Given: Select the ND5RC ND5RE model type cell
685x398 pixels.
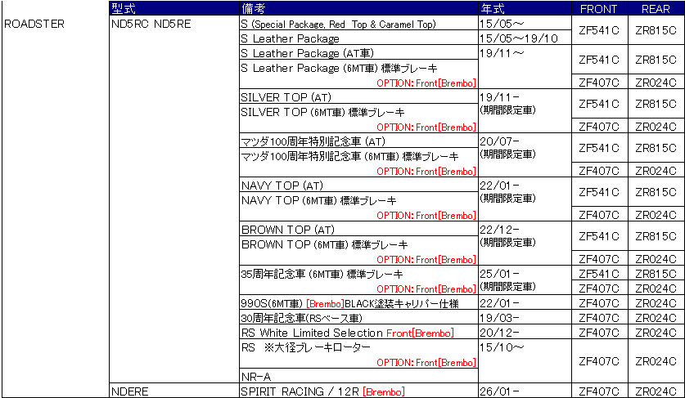Looking at the screenshot, I should click(150, 24).
